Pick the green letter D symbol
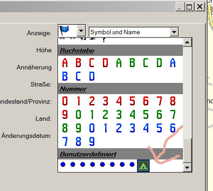213x191 pixels. tap(159, 63)
